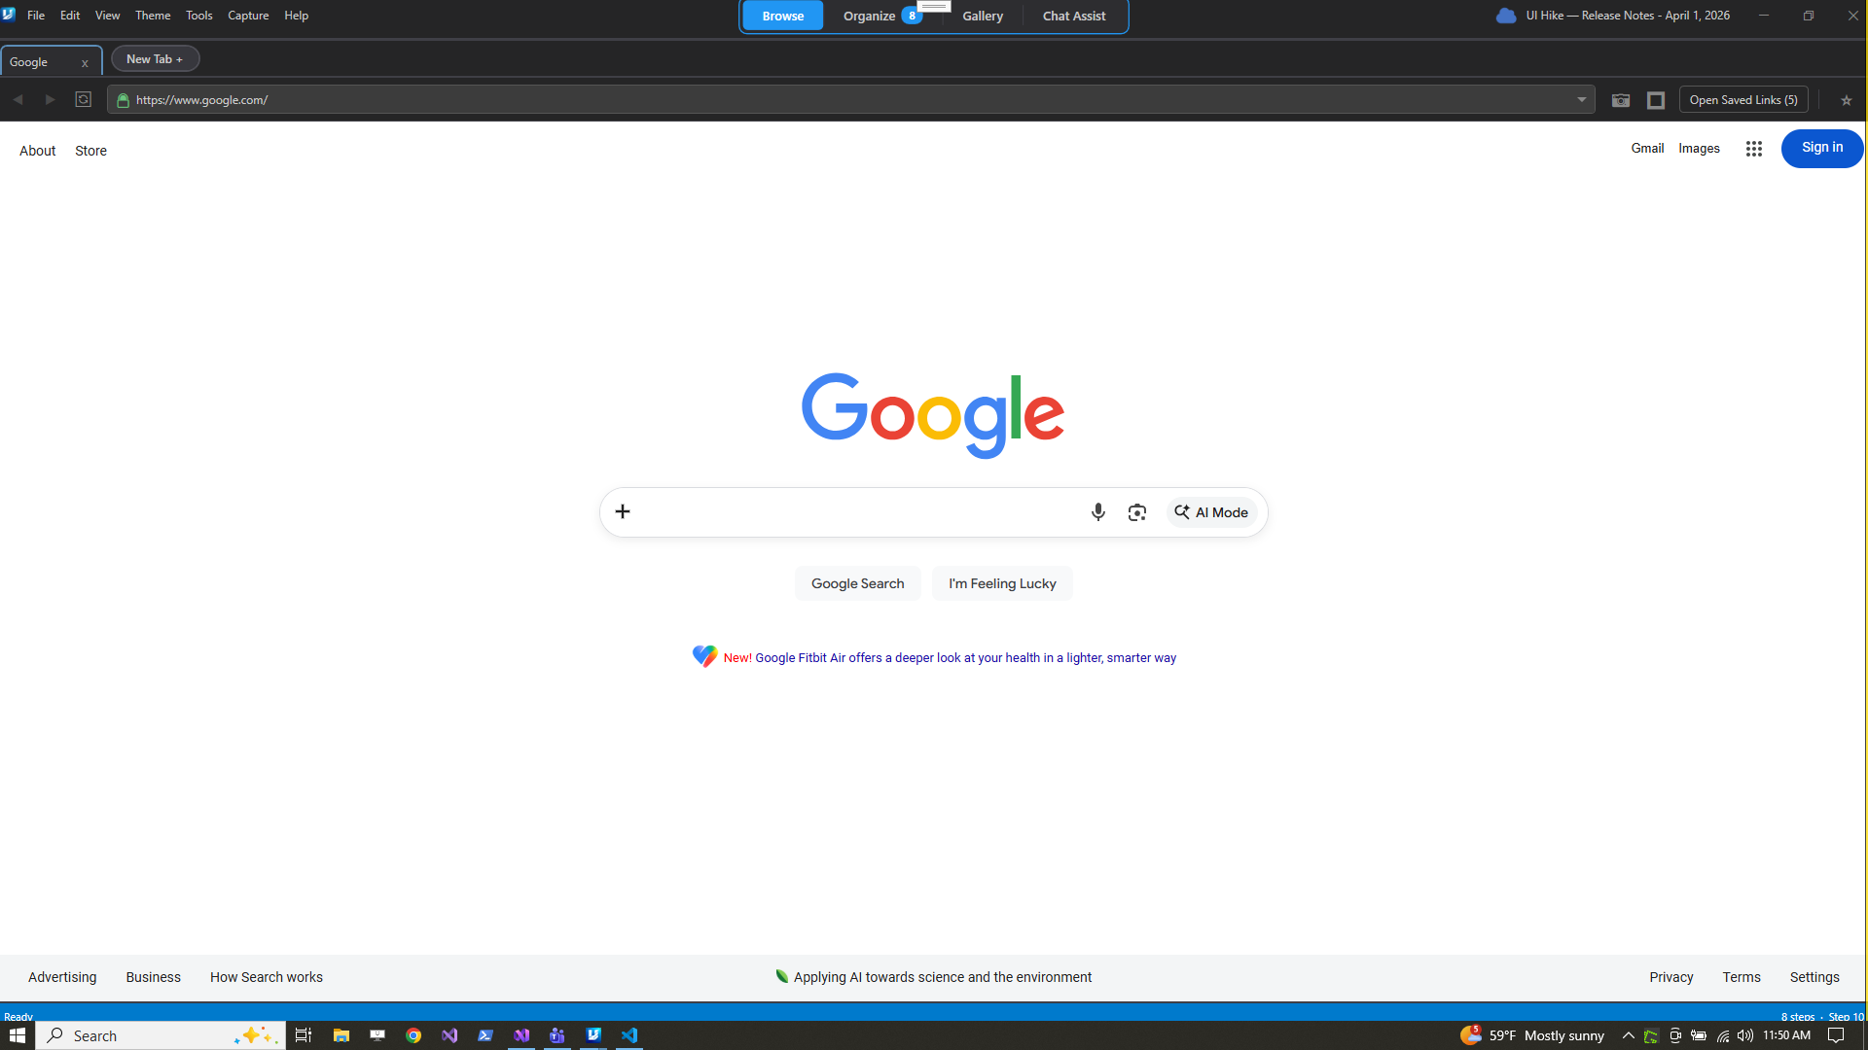Expand the address bar dropdown arrow

click(x=1581, y=99)
